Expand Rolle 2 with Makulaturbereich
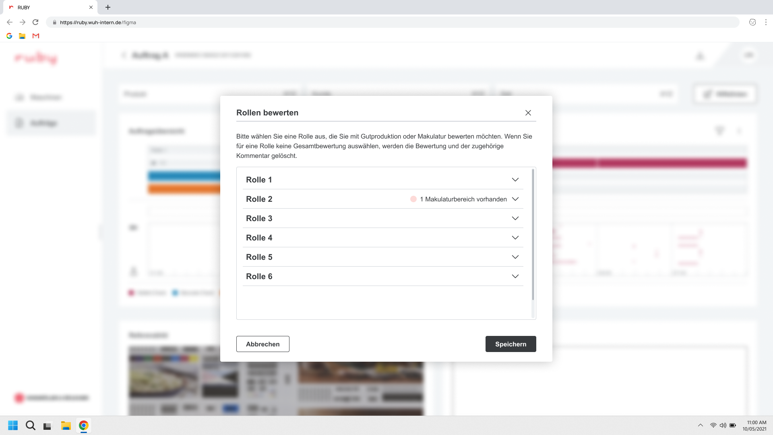 [515, 199]
